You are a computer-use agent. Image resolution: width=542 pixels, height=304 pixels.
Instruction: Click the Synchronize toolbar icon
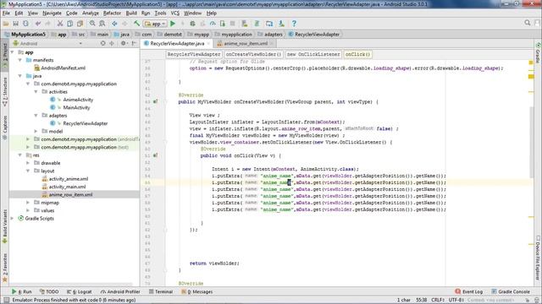(25, 24)
